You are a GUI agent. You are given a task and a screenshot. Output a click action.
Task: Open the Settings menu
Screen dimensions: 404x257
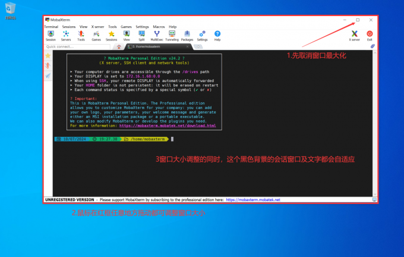click(142, 27)
